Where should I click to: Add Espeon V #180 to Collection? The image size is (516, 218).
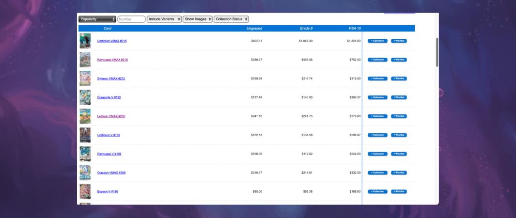tap(377, 191)
